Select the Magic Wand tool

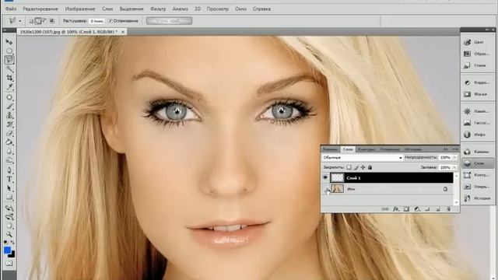tap(9, 69)
